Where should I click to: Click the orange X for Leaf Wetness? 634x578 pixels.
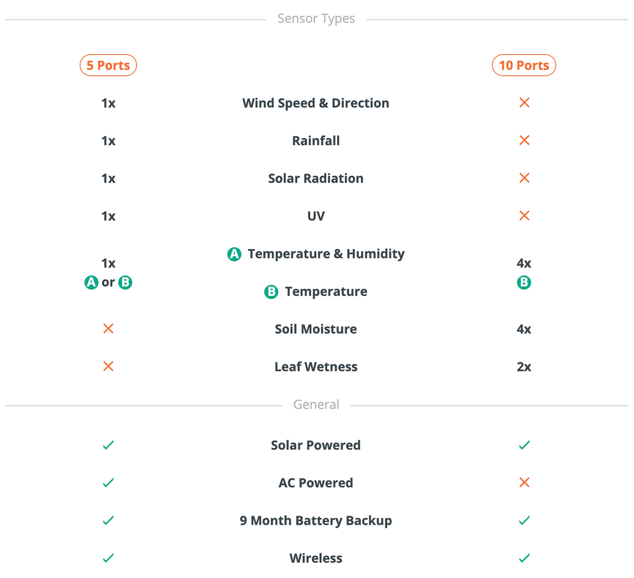(x=108, y=366)
